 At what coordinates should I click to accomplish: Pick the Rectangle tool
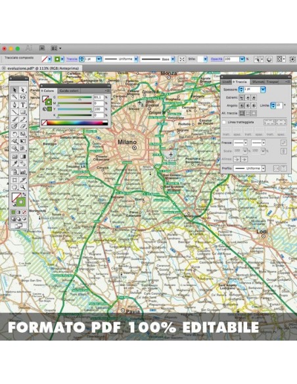point(23,112)
